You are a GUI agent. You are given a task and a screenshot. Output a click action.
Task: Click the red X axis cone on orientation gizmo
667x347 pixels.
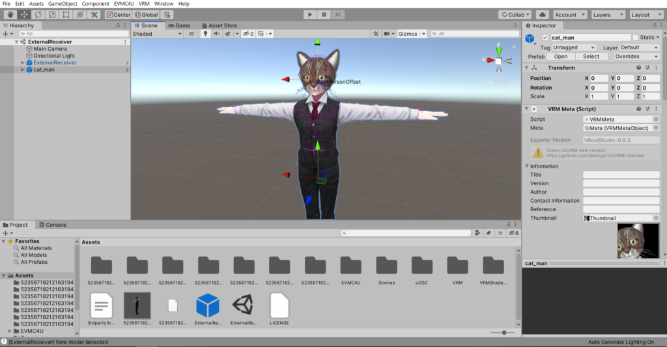pos(490,60)
